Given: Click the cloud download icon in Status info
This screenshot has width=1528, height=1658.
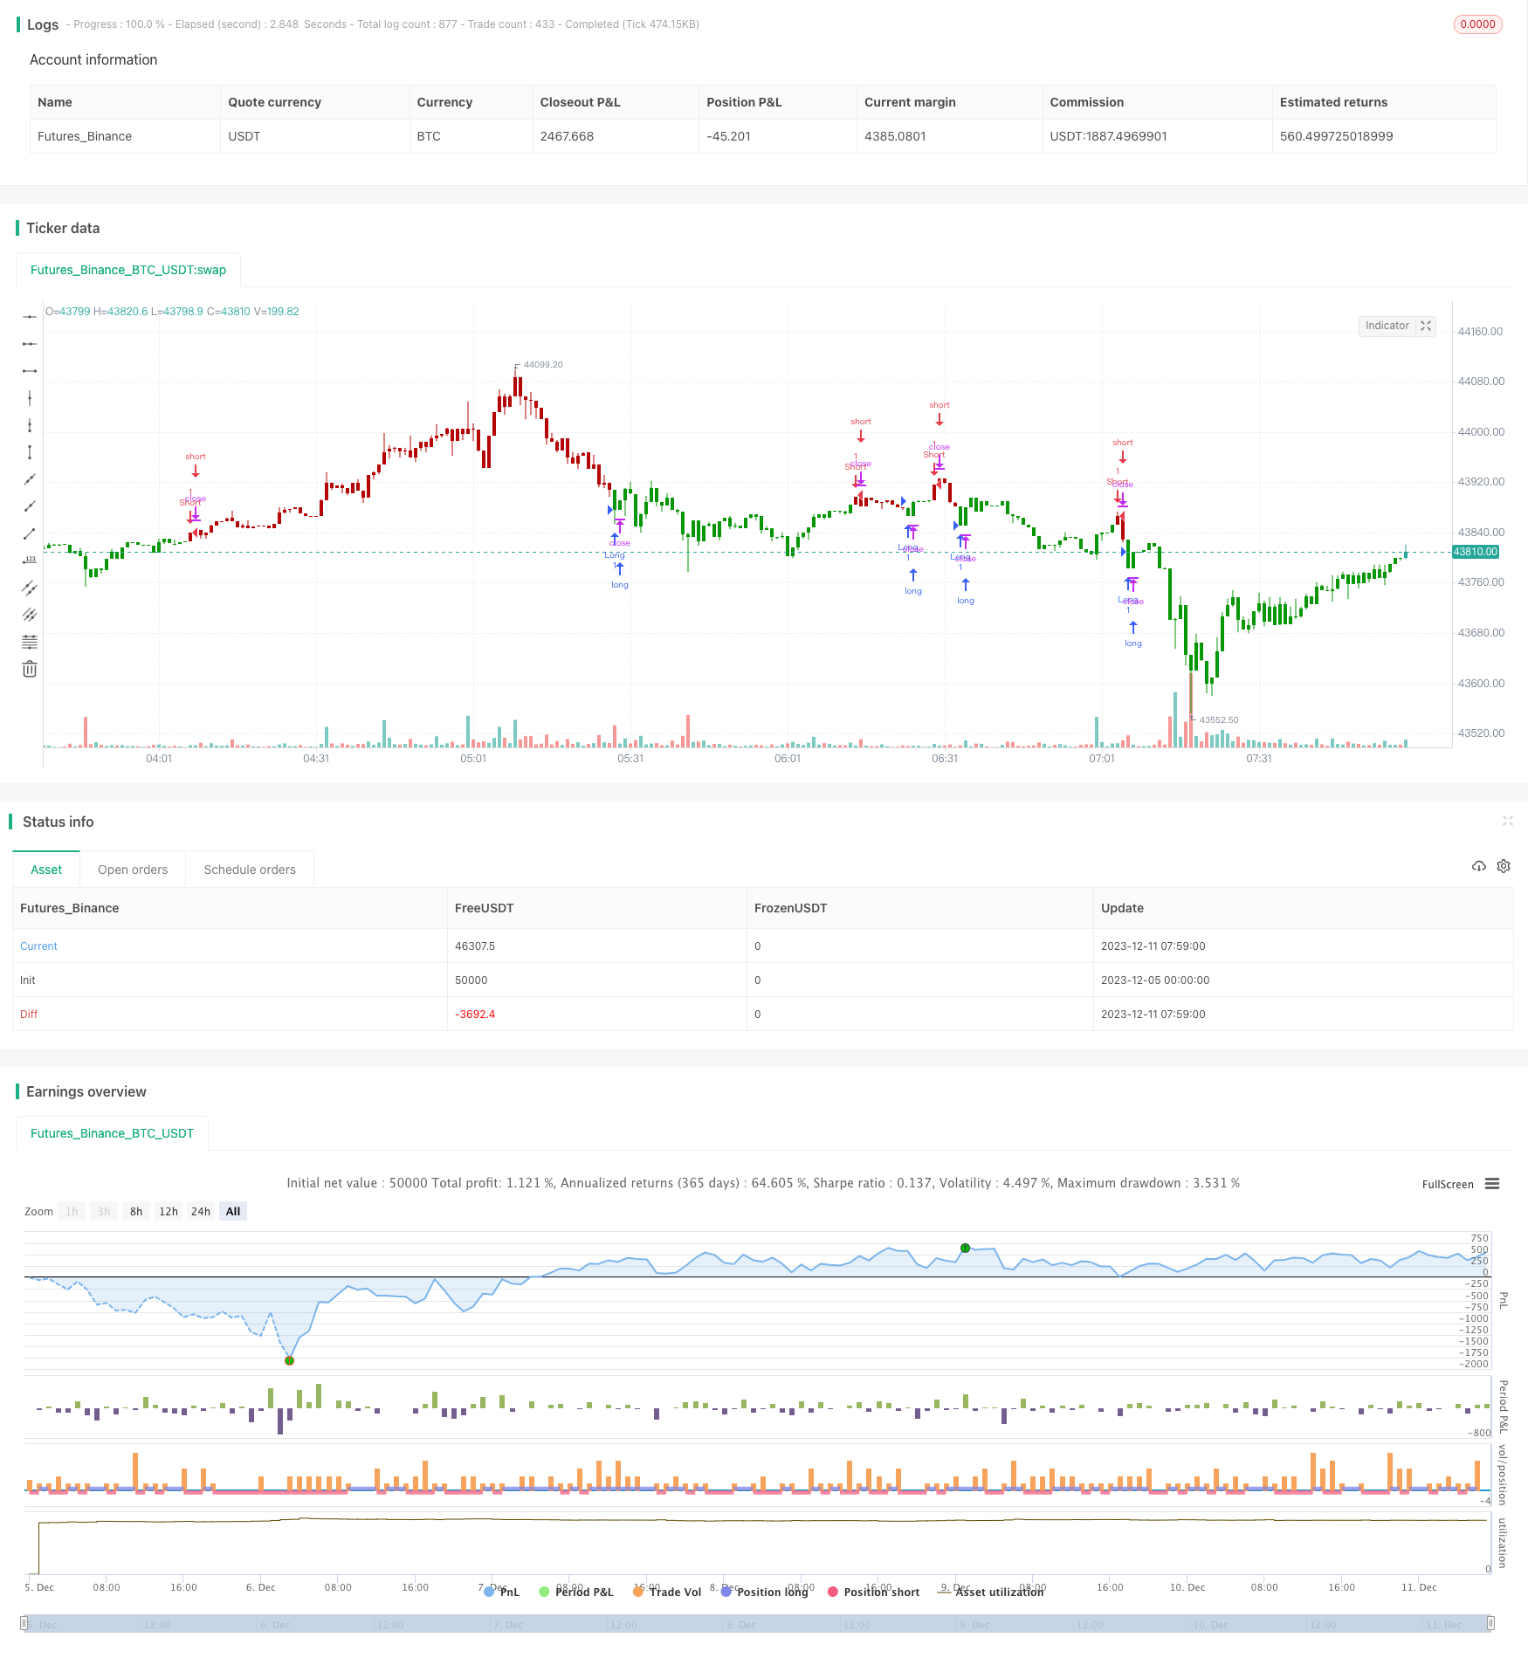Looking at the screenshot, I should click(x=1478, y=866).
